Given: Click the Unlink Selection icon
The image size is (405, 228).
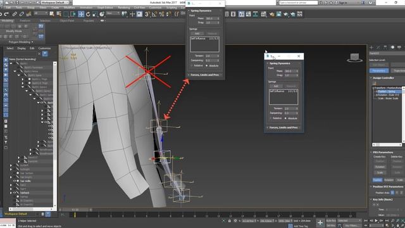Looking at the screenshot, I should click(x=22, y=14).
